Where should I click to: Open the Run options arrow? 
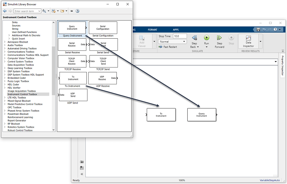[x=207, y=47]
